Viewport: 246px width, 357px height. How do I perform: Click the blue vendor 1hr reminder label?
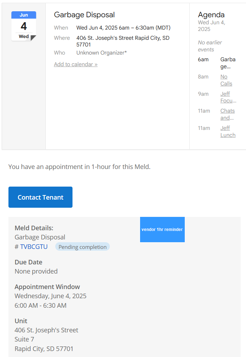(x=162, y=230)
